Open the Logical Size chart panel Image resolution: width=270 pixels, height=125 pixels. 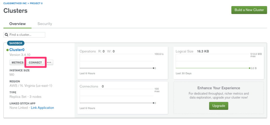tap(219, 62)
